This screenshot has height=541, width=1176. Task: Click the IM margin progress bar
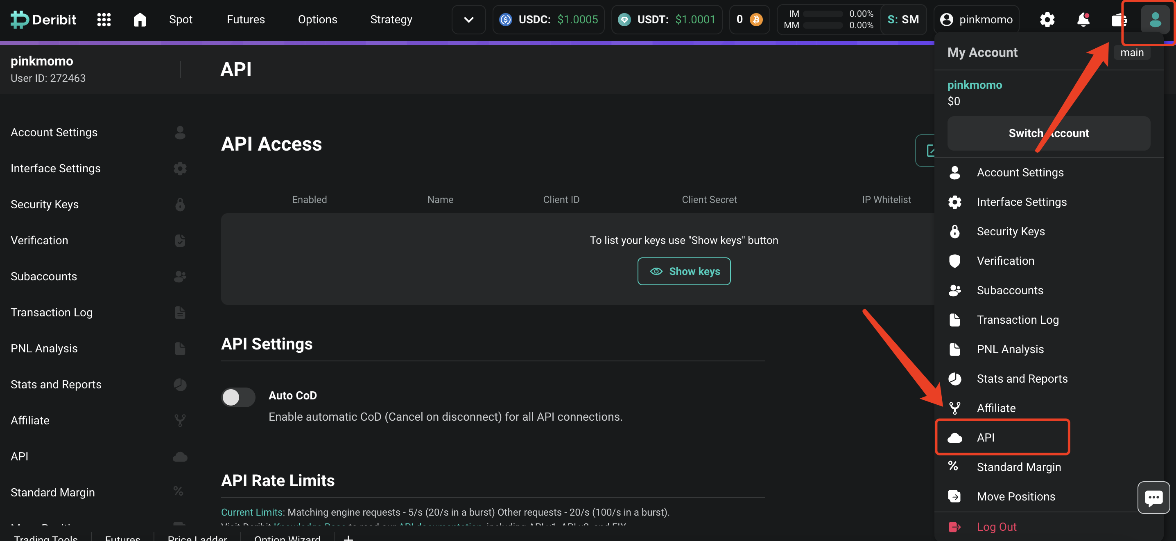click(x=822, y=14)
